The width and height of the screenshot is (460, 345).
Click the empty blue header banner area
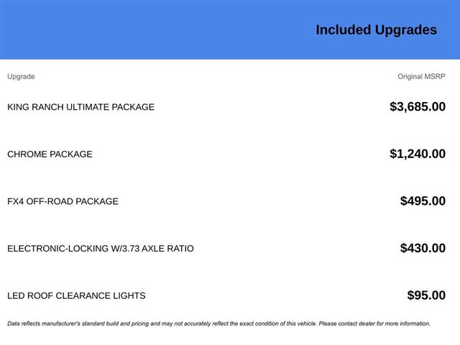pos(144,30)
